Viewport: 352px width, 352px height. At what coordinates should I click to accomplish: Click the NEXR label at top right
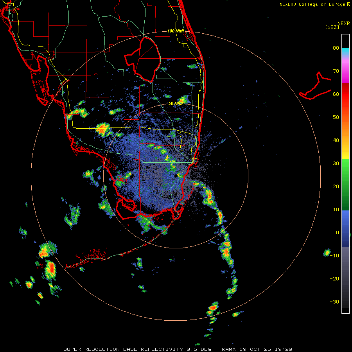(344, 23)
